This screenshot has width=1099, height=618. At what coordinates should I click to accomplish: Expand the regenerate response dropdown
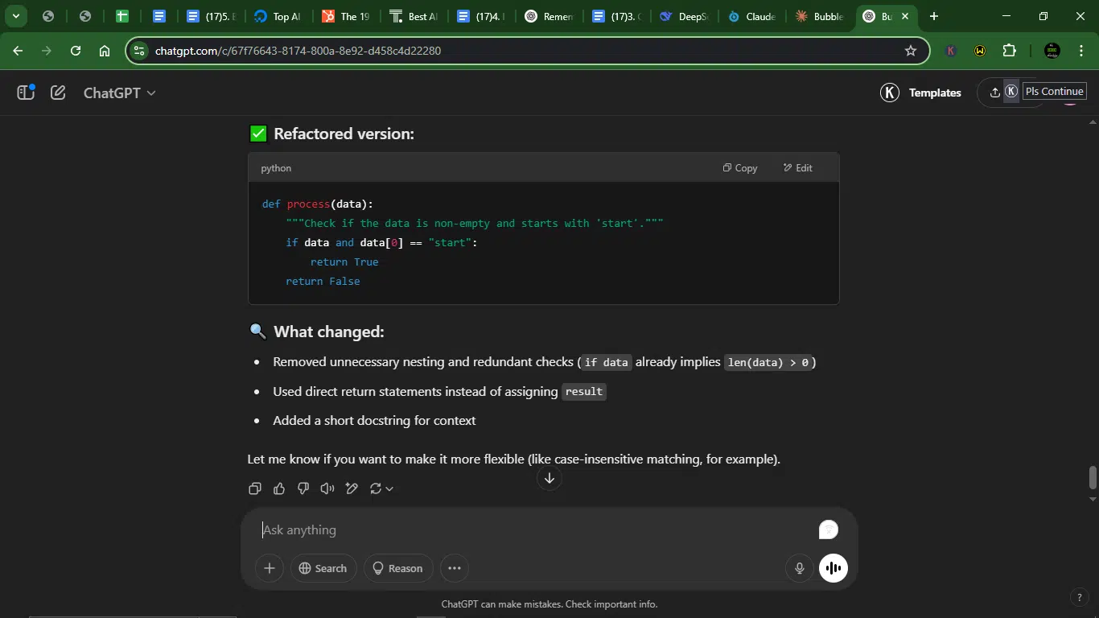[381, 488]
